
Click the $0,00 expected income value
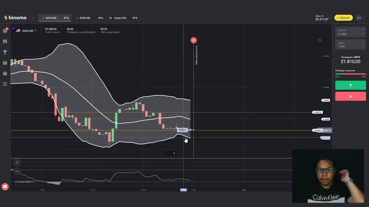point(70,29)
